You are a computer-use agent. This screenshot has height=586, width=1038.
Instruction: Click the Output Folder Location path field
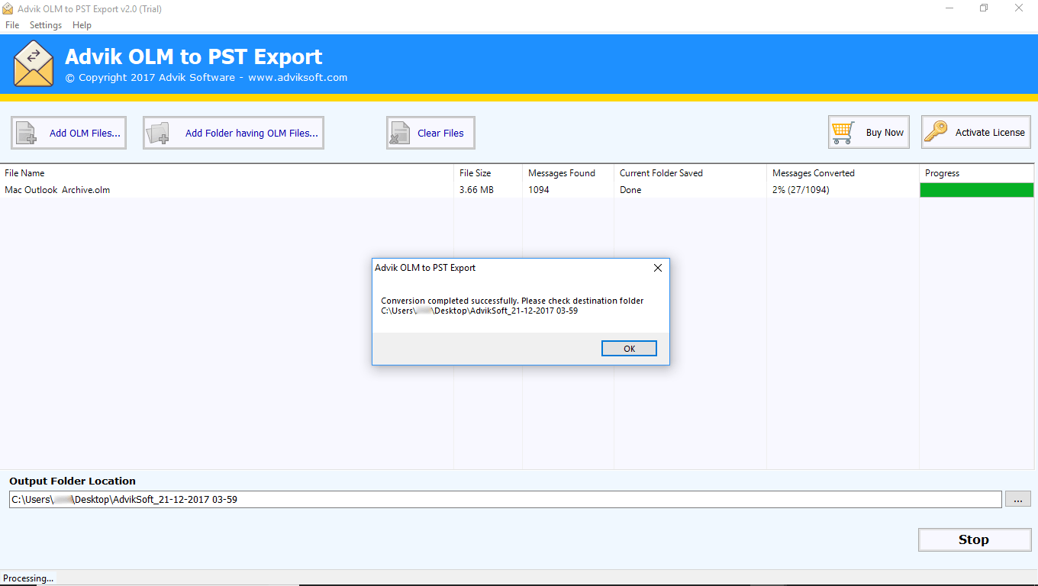tap(505, 499)
